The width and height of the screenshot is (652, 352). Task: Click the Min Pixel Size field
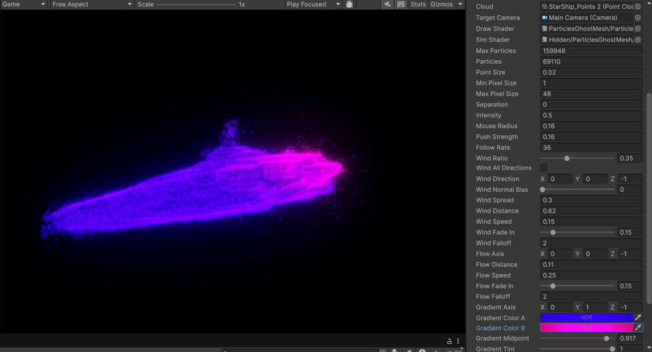[591, 83]
